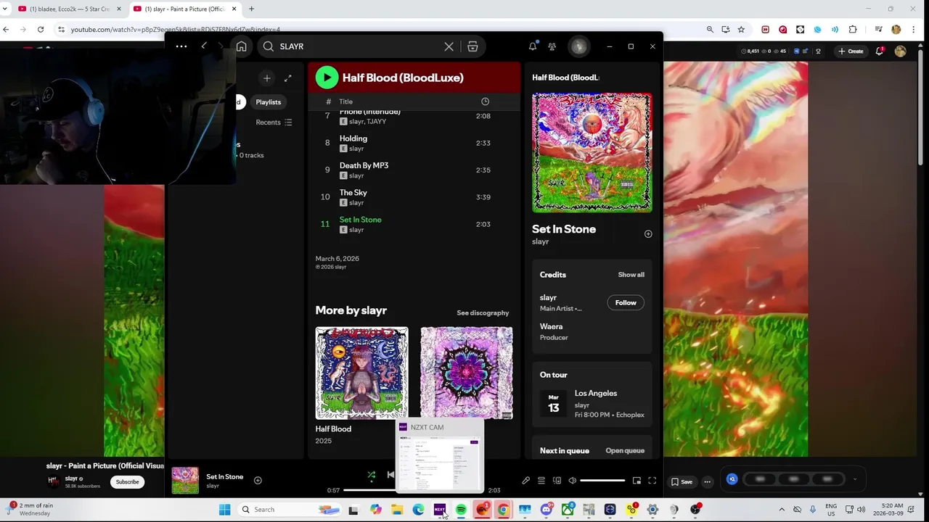This screenshot has height=522, width=929.
Task: Open Connect to a device icon
Action: (557, 481)
